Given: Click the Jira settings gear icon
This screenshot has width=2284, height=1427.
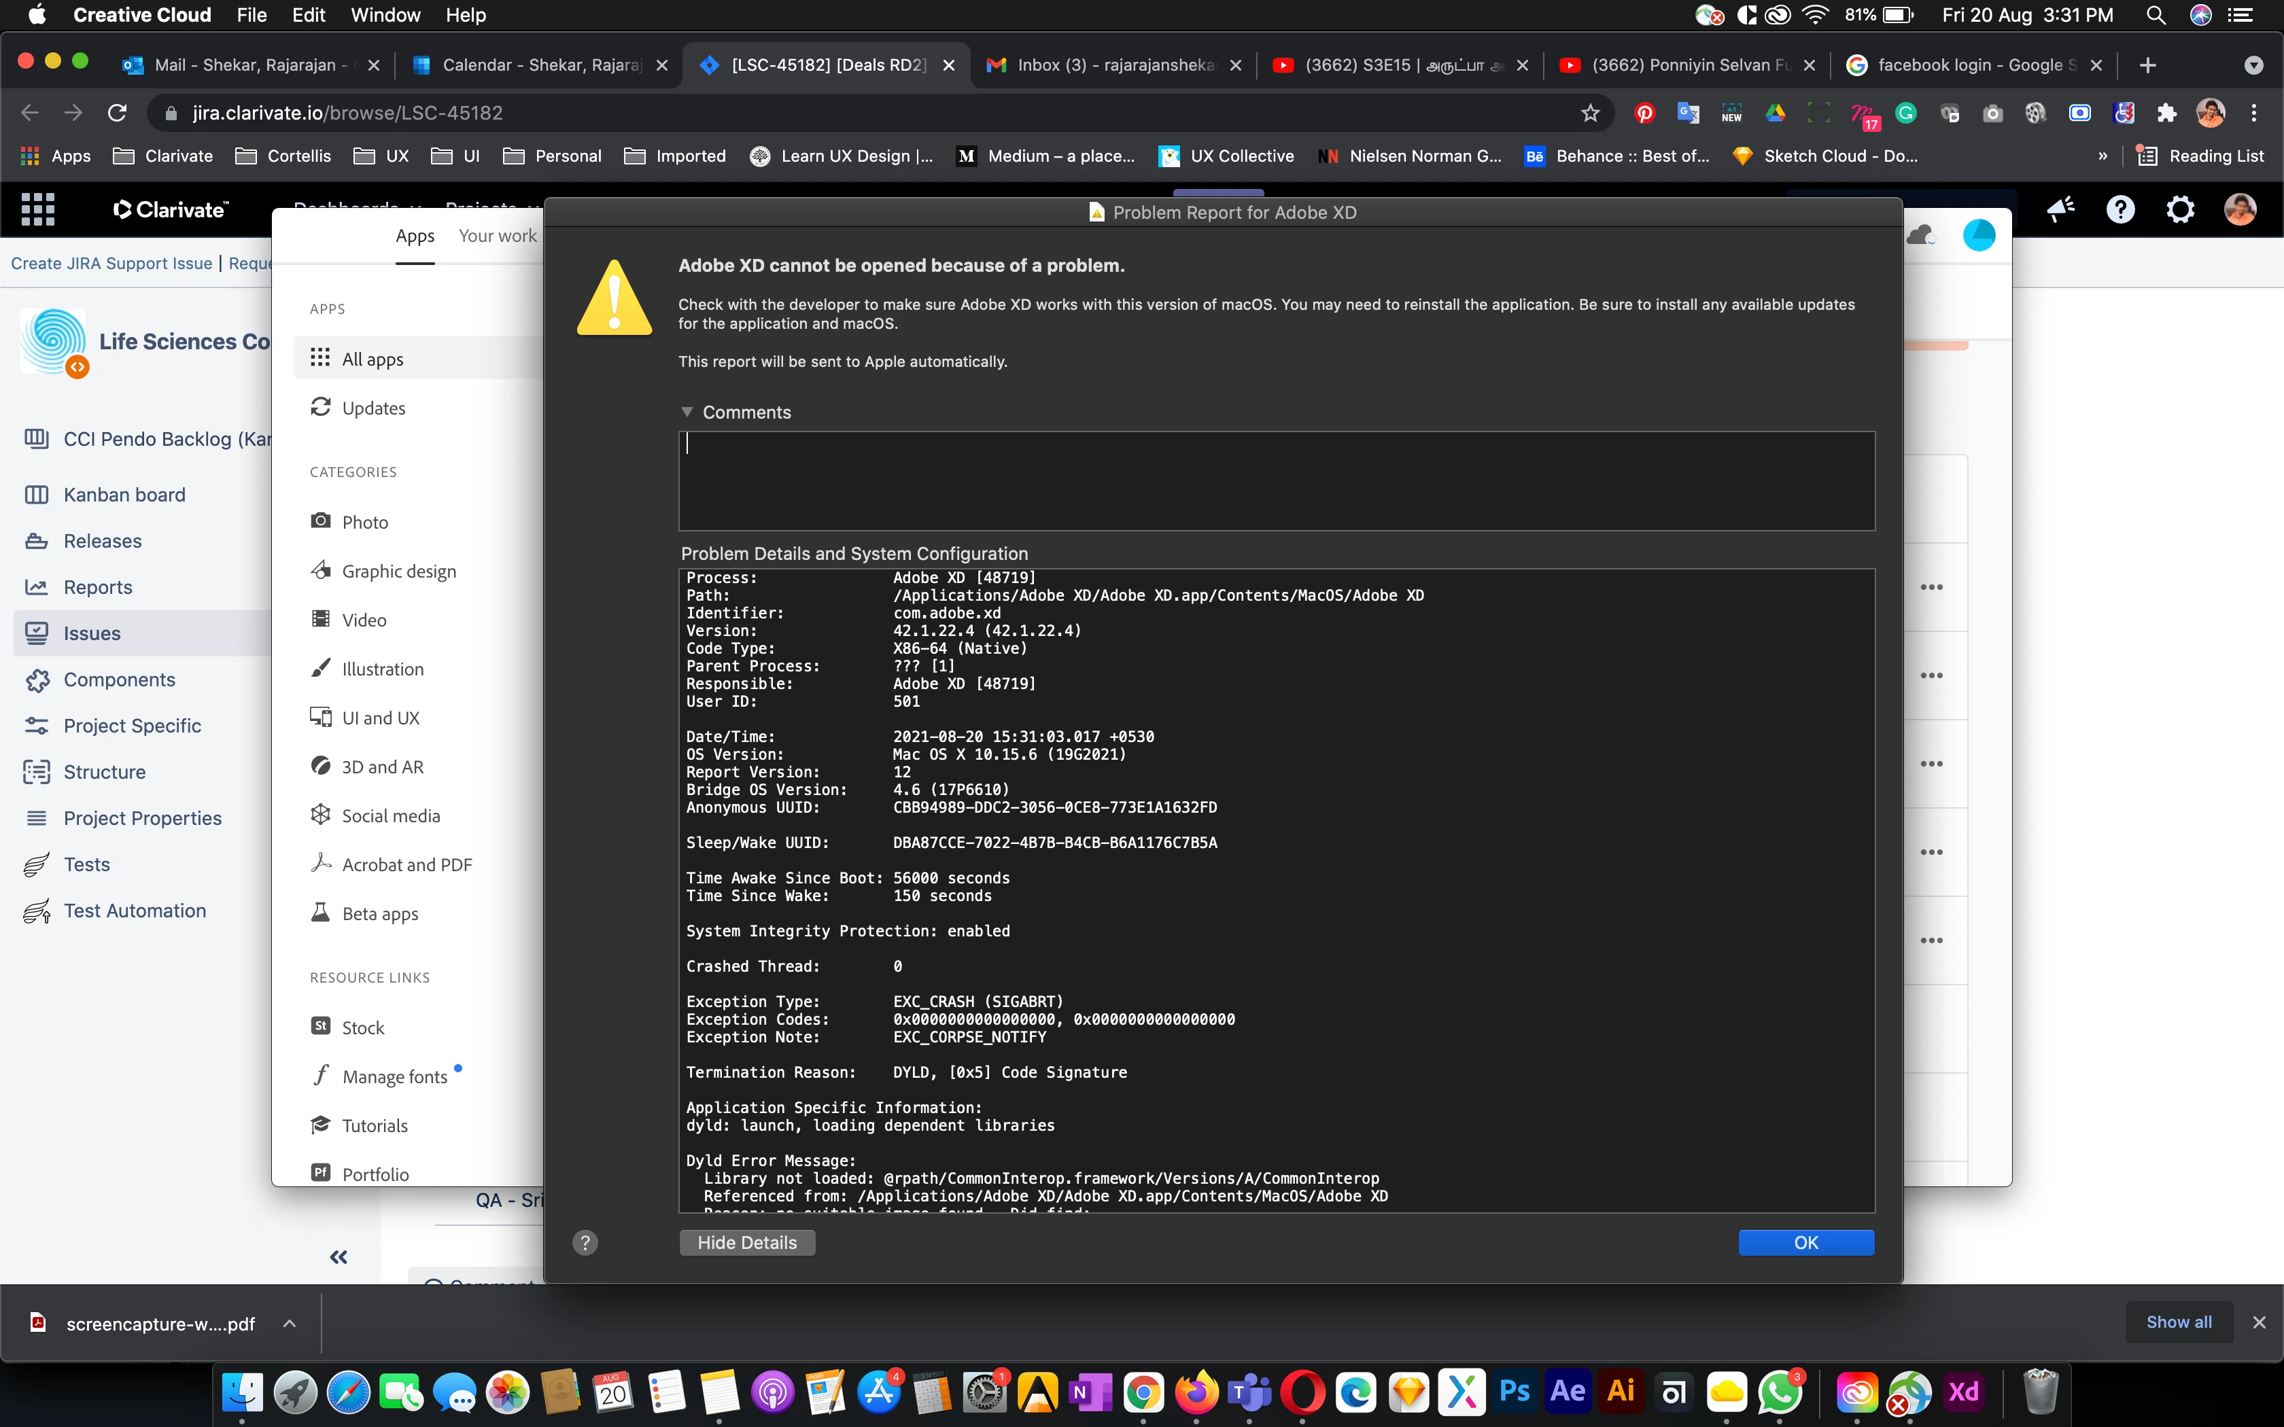Looking at the screenshot, I should click(x=2180, y=209).
